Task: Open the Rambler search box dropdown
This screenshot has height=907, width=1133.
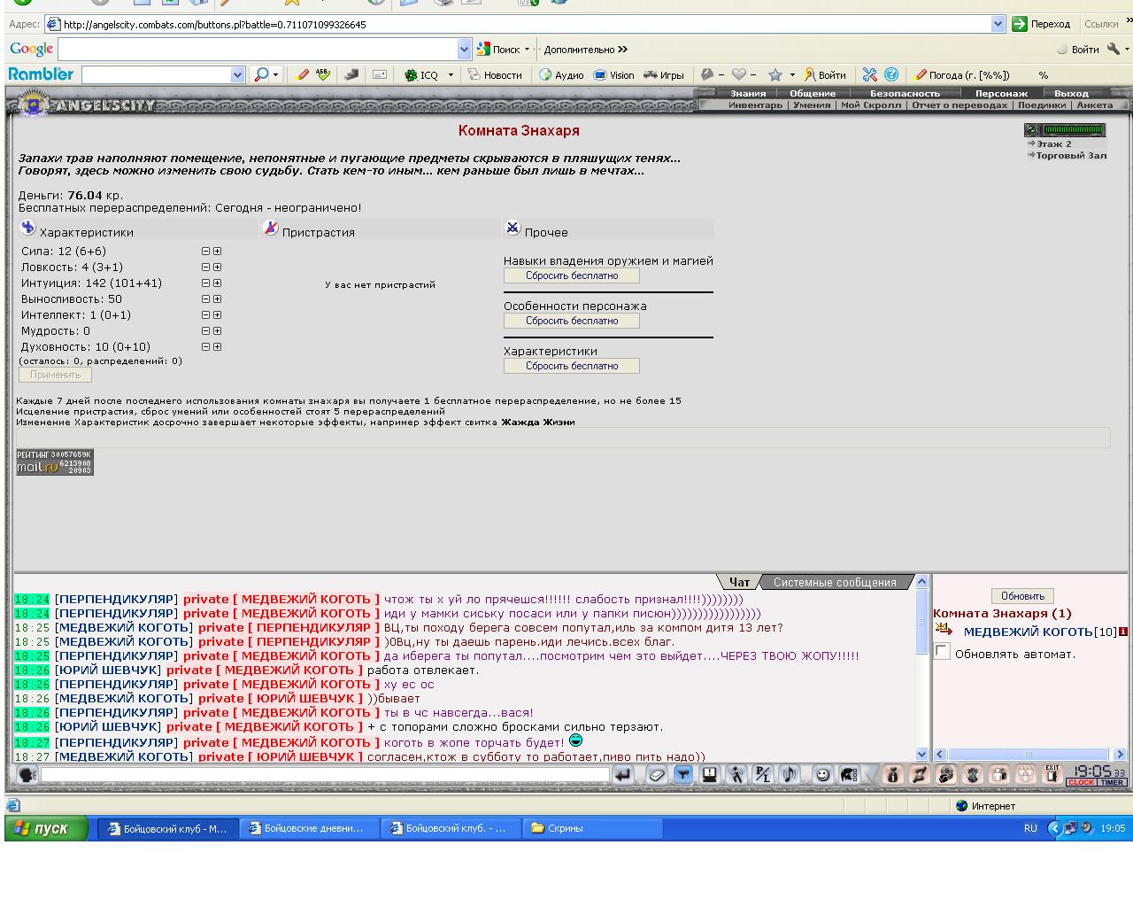Action: click(x=237, y=75)
